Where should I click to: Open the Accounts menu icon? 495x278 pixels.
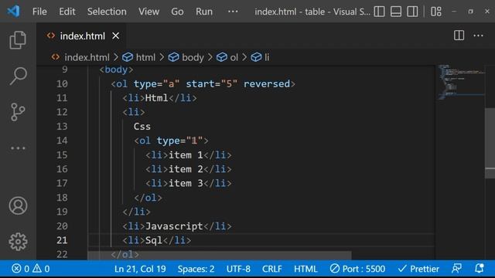coord(18,206)
